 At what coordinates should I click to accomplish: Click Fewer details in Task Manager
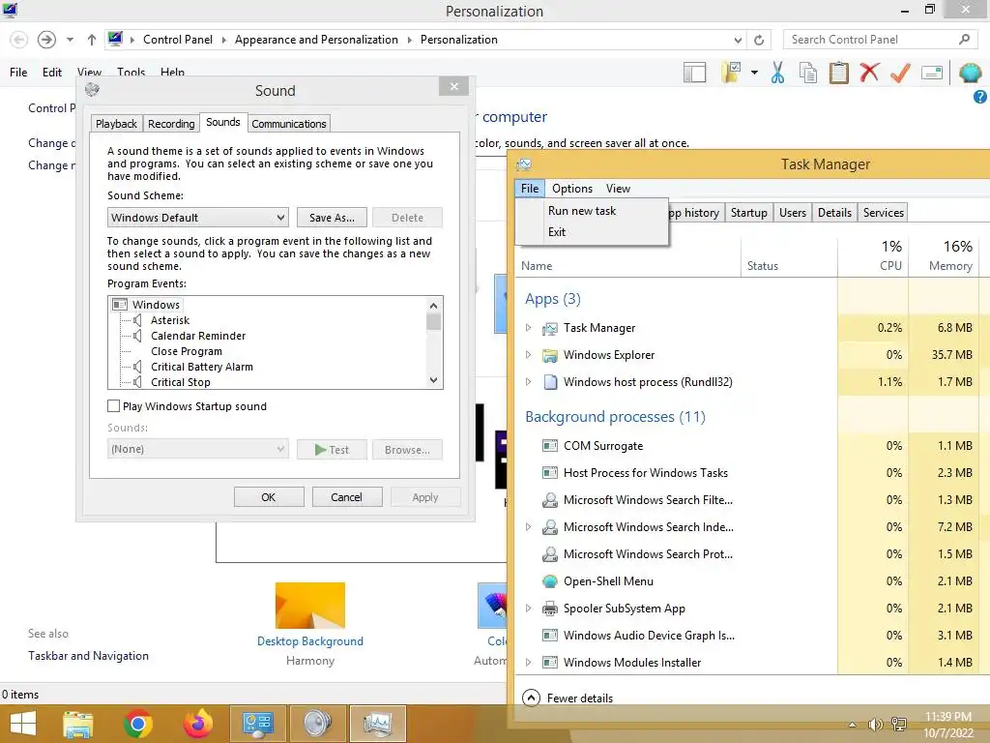(568, 698)
